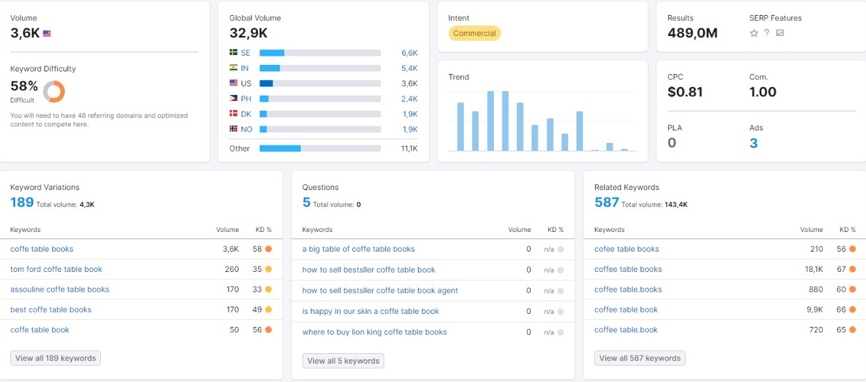Open the question where to buy lion king coffe table books
The image size is (866, 382).
tap(375, 332)
